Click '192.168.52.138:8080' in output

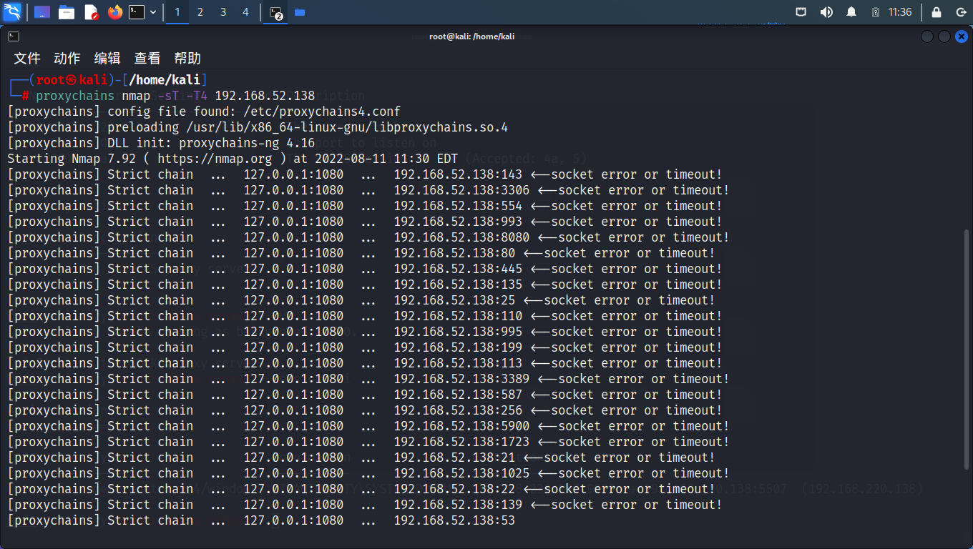click(461, 237)
